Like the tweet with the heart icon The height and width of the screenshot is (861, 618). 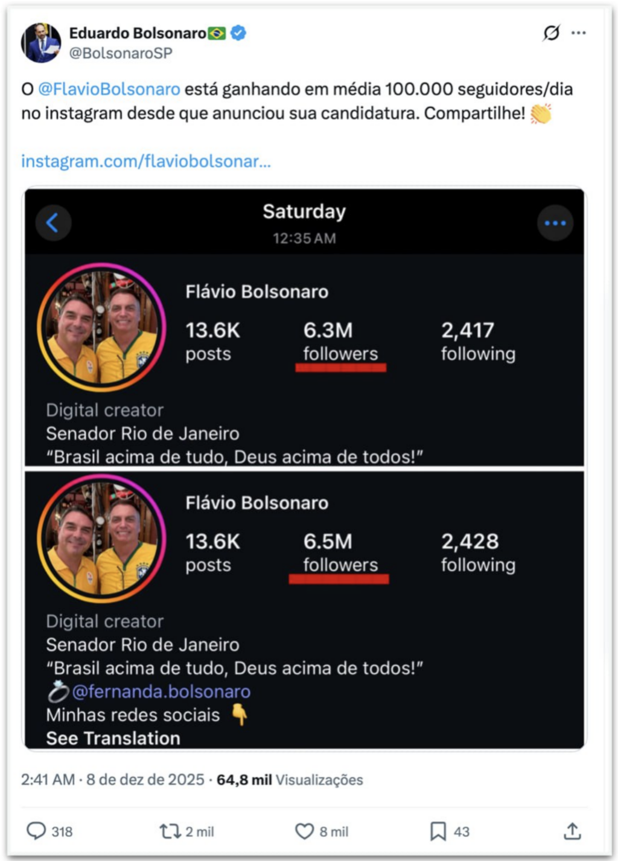(x=304, y=831)
